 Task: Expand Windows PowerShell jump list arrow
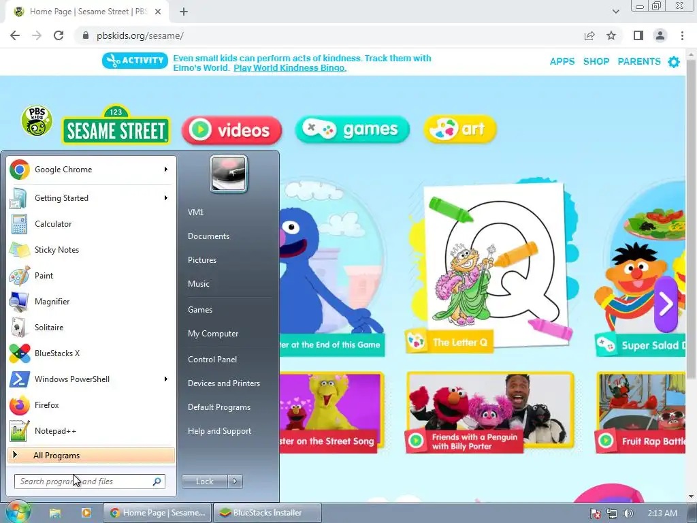(166, 379)
